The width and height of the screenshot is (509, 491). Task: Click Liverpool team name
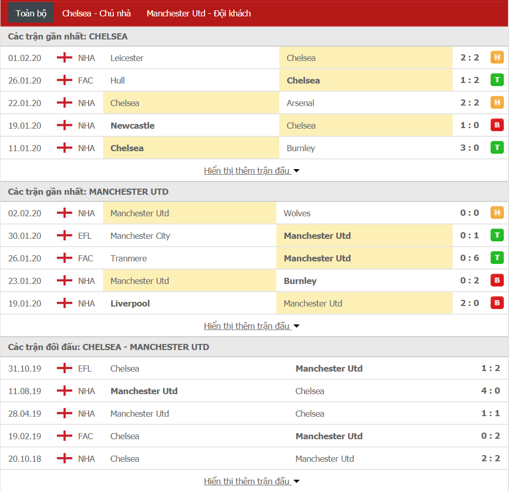[130, 303]
